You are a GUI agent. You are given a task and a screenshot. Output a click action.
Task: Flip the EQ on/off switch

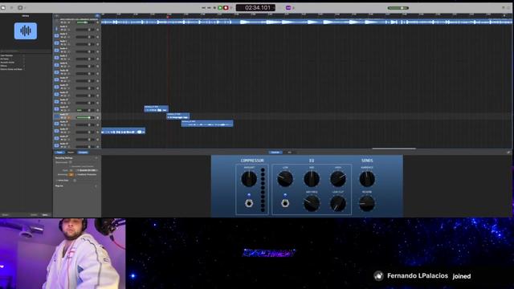(285, 203)
